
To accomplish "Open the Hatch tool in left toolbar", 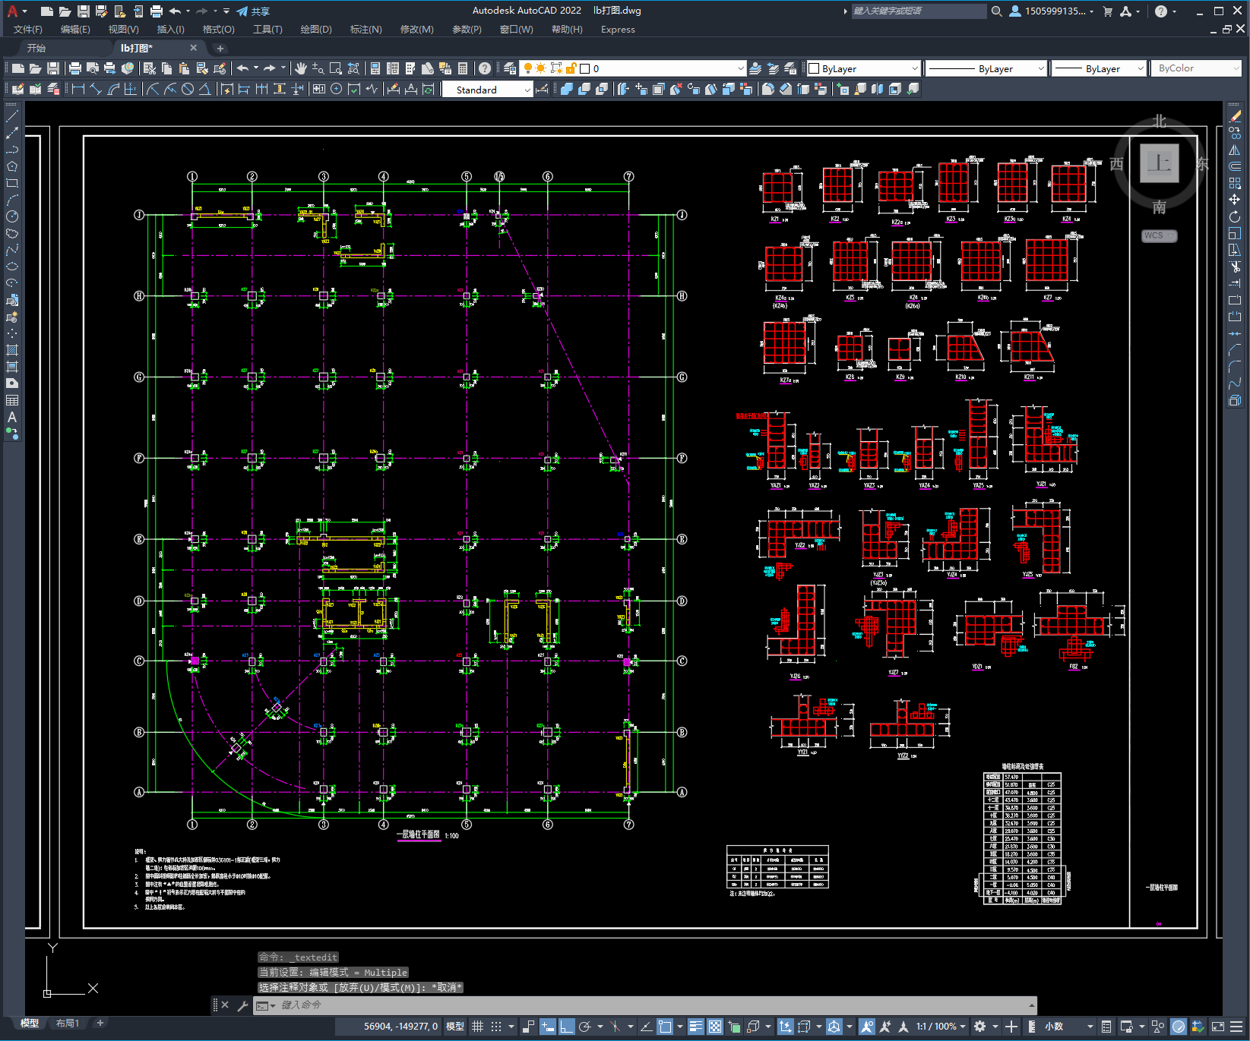I will (12, 350).
